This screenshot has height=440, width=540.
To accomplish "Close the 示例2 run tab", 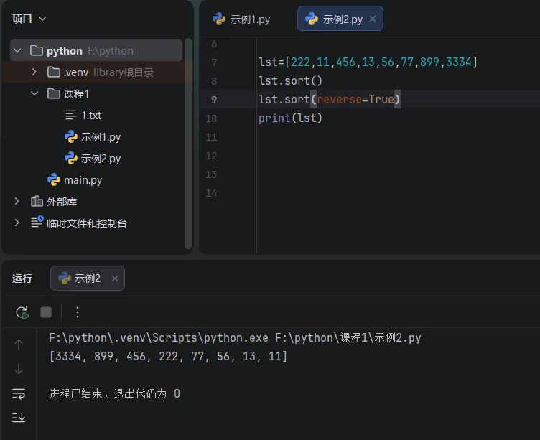I will [115, 278].
